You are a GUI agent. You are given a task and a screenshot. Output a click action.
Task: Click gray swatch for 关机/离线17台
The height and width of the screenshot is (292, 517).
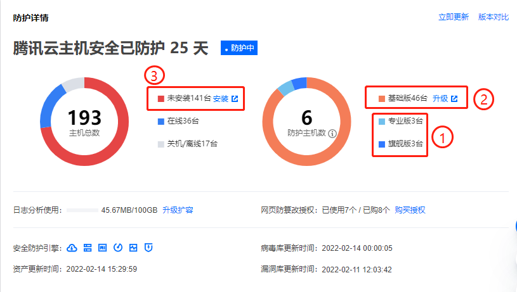click(161, 144)
